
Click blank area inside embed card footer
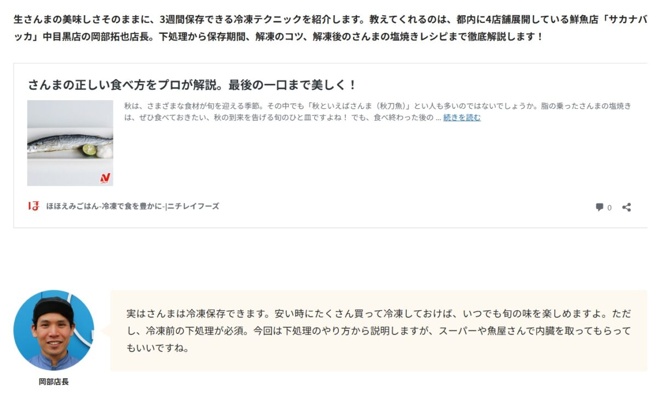405,207
